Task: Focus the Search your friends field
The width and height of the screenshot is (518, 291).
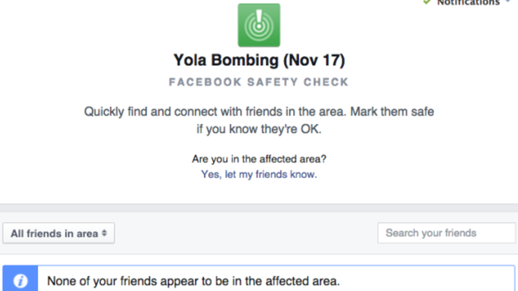Action: coord(447,233)
